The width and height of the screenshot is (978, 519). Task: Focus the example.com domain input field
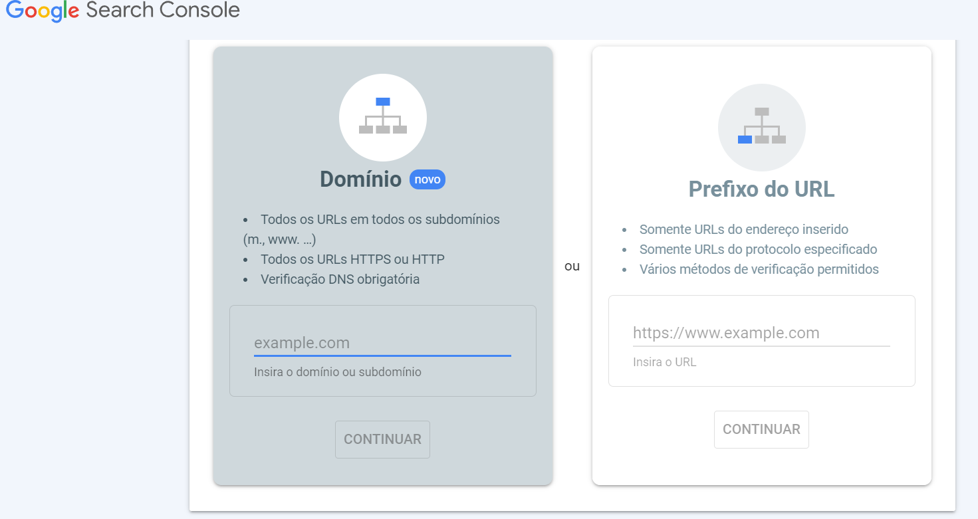[x=382, y=343]
